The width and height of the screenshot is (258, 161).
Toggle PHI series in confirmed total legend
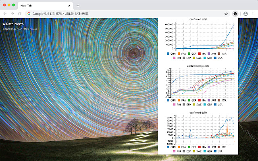177,58
